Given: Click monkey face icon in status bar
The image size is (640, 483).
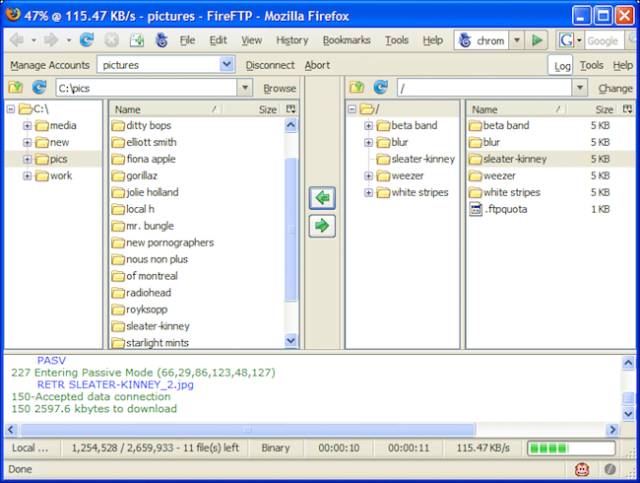Looking at the screenshot, I should coord(582,469).
